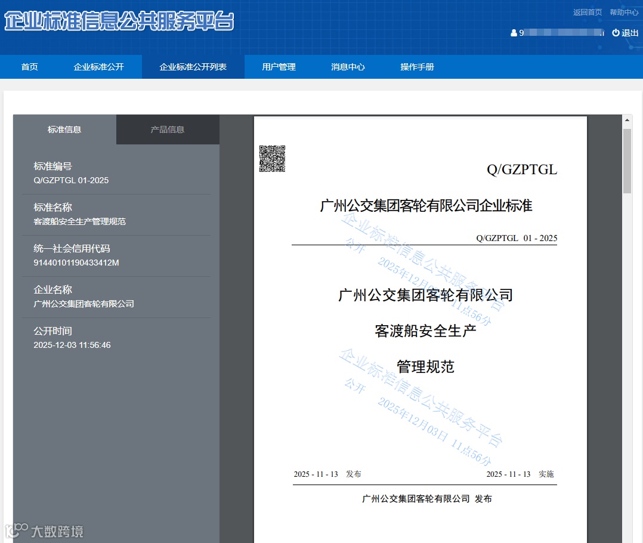This screenshot has height=543, width=643.
Task: Click footer 广州公交集团客轮有限公司 发布
Action: click(x=427, y=499)
